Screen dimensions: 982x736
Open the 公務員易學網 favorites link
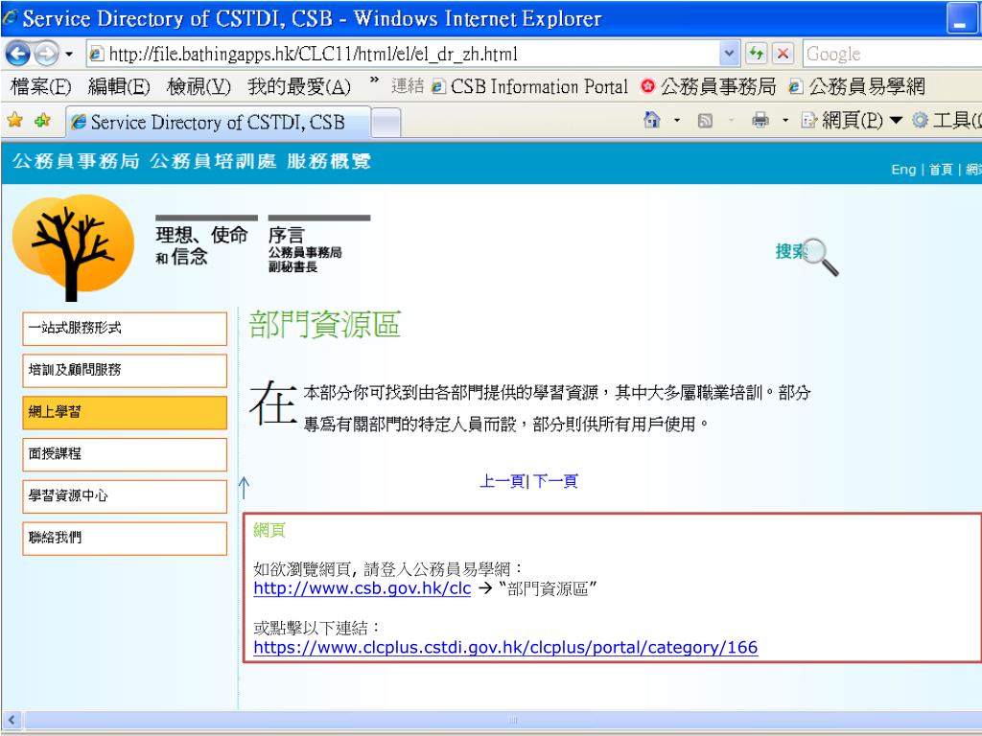[857, 86]
